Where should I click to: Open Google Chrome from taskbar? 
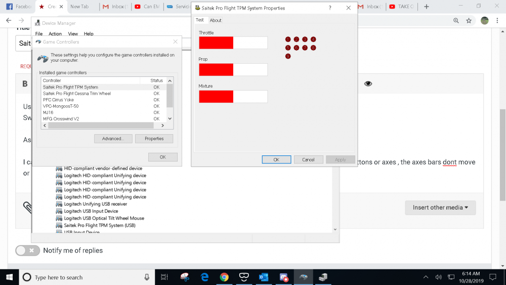224,277
